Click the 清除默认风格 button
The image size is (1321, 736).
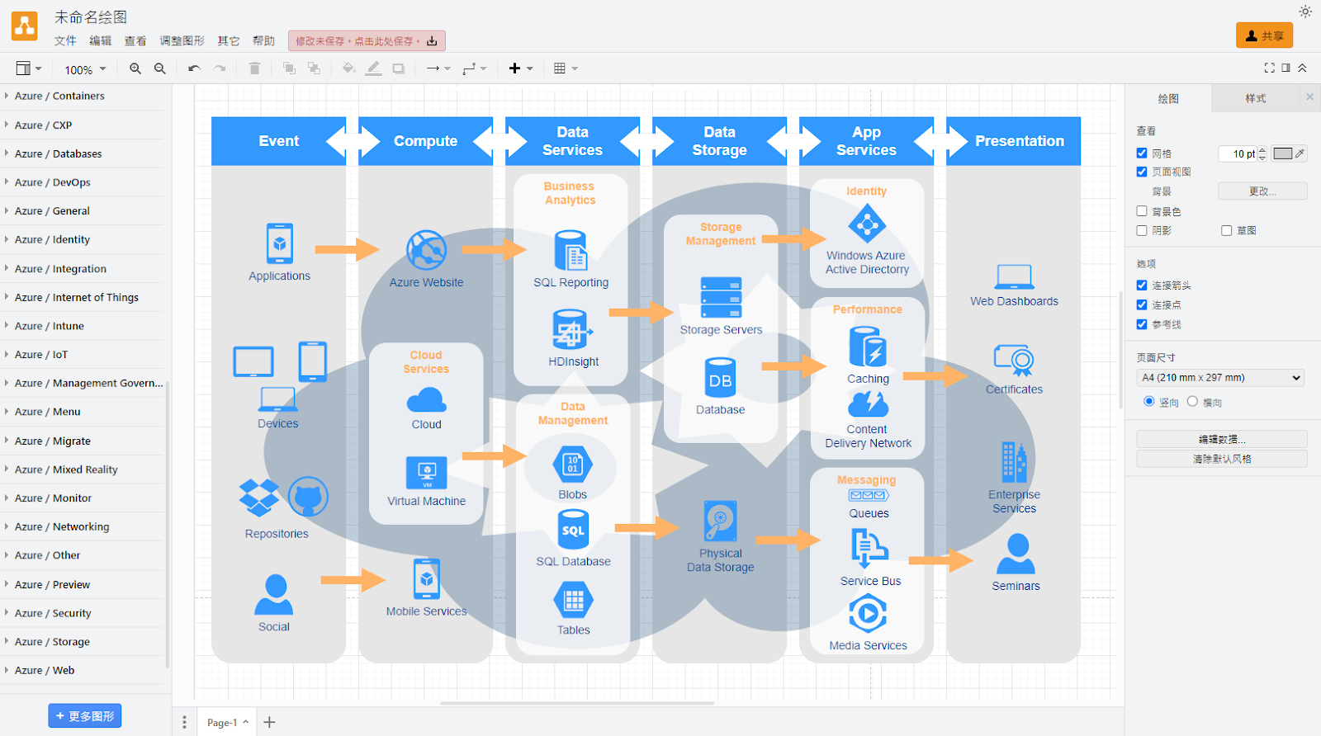1222,459
